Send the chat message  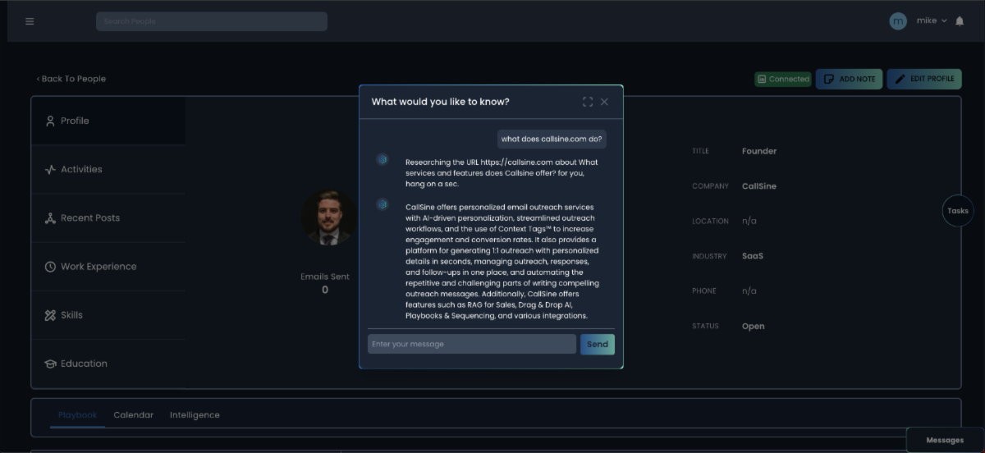point(597,344)
